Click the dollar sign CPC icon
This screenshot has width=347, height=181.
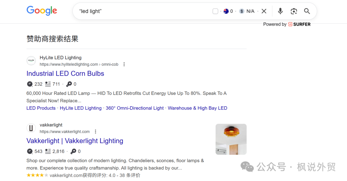(x=242, y=11)
